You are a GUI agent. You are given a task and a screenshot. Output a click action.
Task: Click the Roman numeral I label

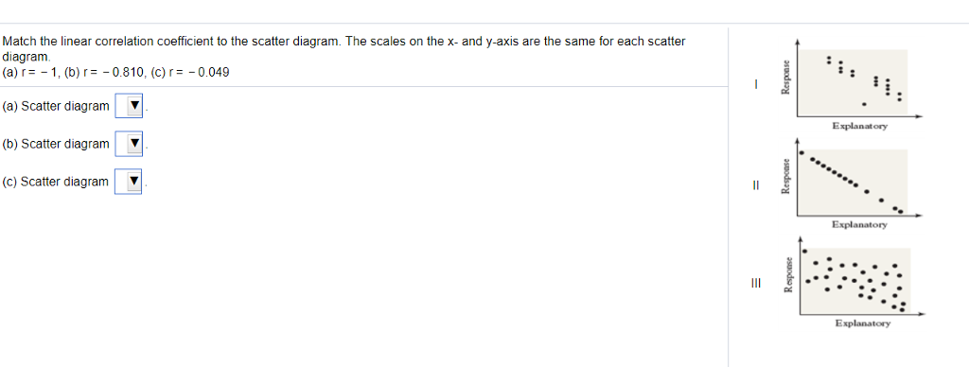point(755,84)
